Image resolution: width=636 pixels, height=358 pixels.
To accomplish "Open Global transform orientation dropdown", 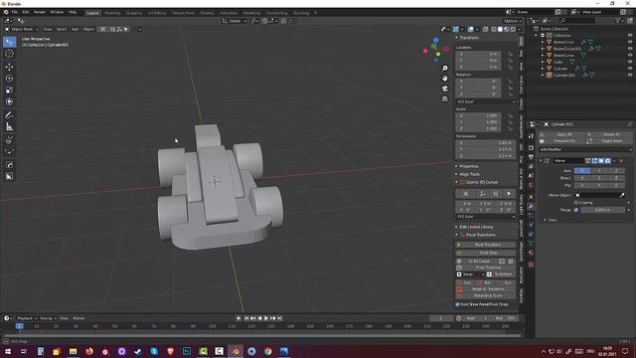I will 235,21.
